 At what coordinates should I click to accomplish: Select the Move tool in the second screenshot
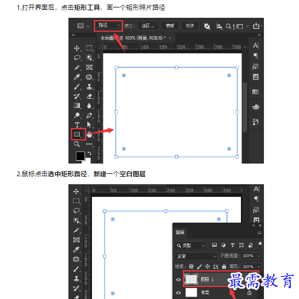coord(76,192)
